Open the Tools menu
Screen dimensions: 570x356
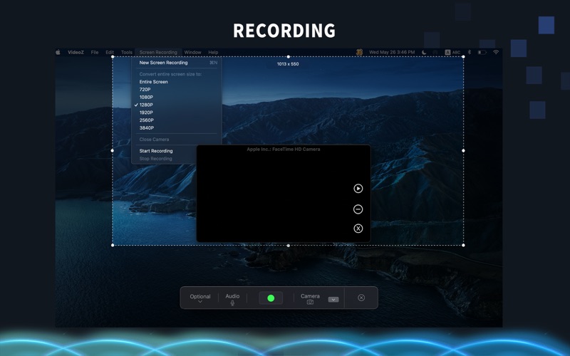127,52
